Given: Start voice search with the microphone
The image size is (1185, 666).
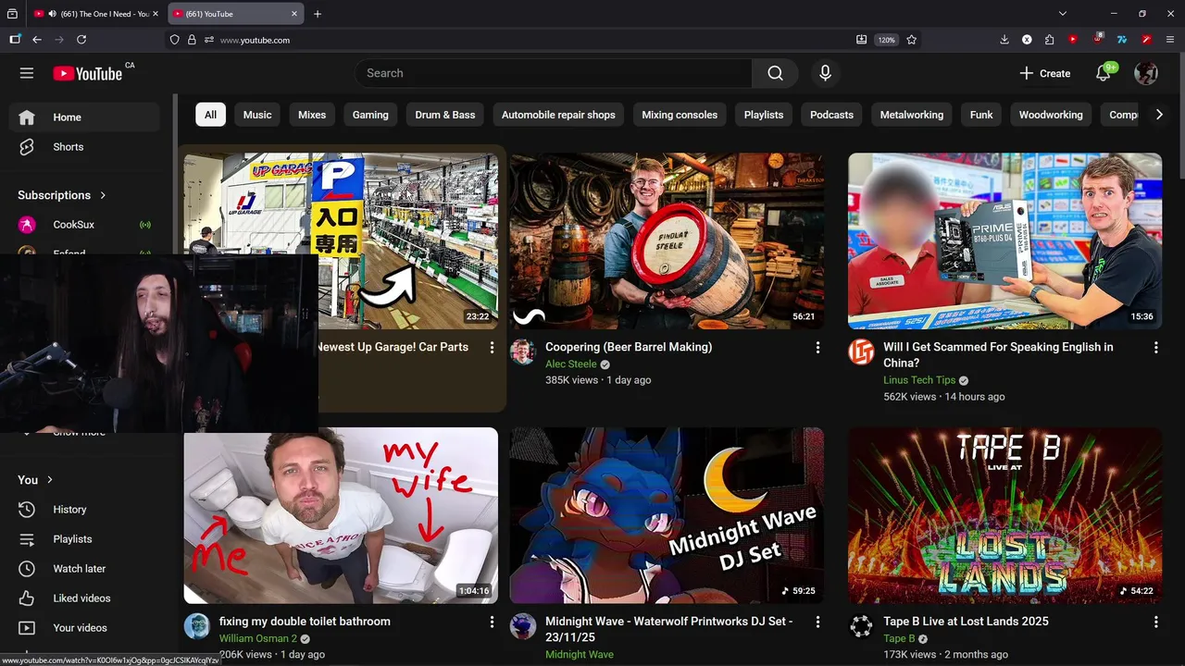Looking at the screenshot, I should 825,73.
